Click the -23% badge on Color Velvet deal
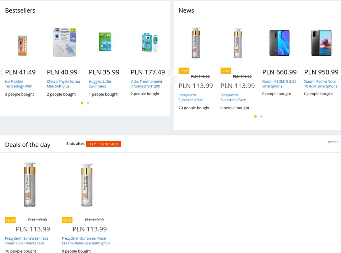341x253 pixels. pyautogui.click(x=10, y=220)
